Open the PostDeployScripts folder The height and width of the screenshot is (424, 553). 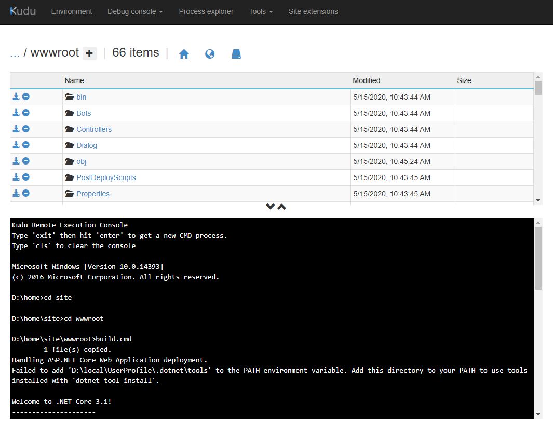106,177
